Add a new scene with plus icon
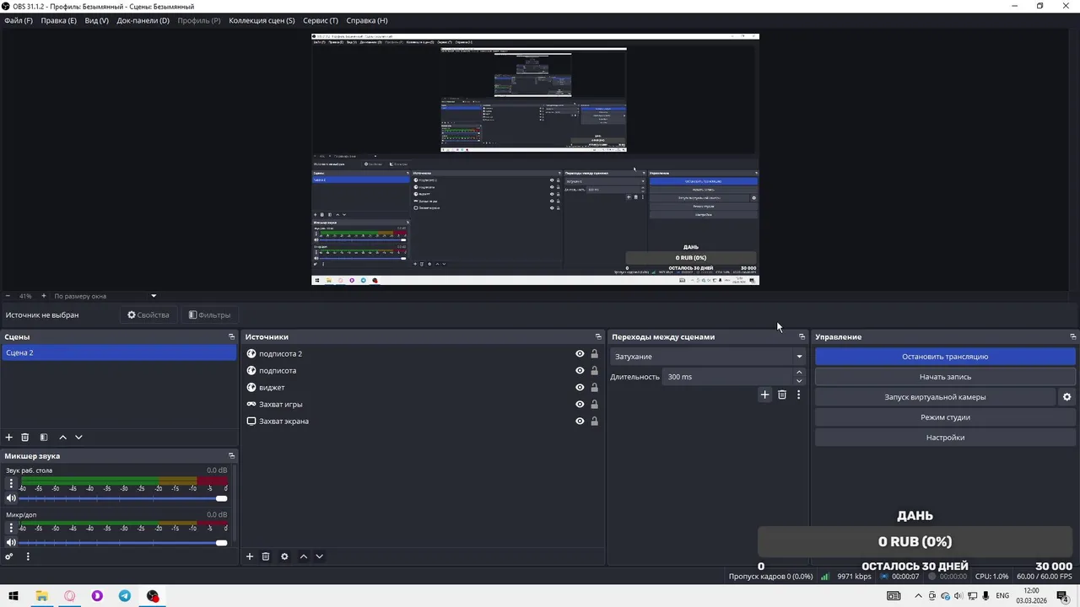The image size is (1080, 607). click(x=9, y=438)
